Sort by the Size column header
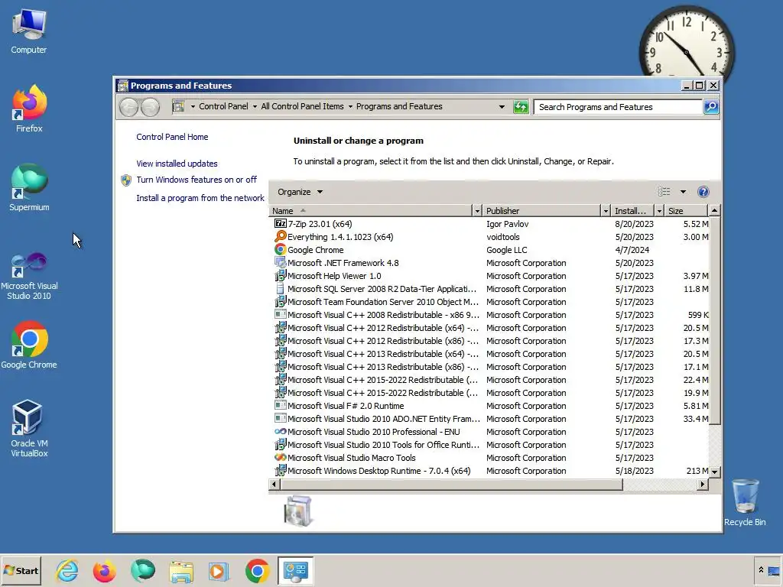 pos(687,211)
